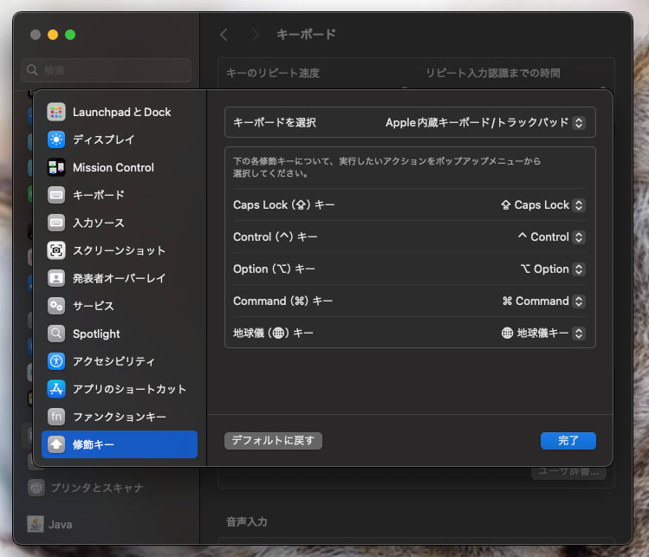
Task: Click search magnifier icon in settings sidebar
Action: pyautogui.click(x=32, y=70)
